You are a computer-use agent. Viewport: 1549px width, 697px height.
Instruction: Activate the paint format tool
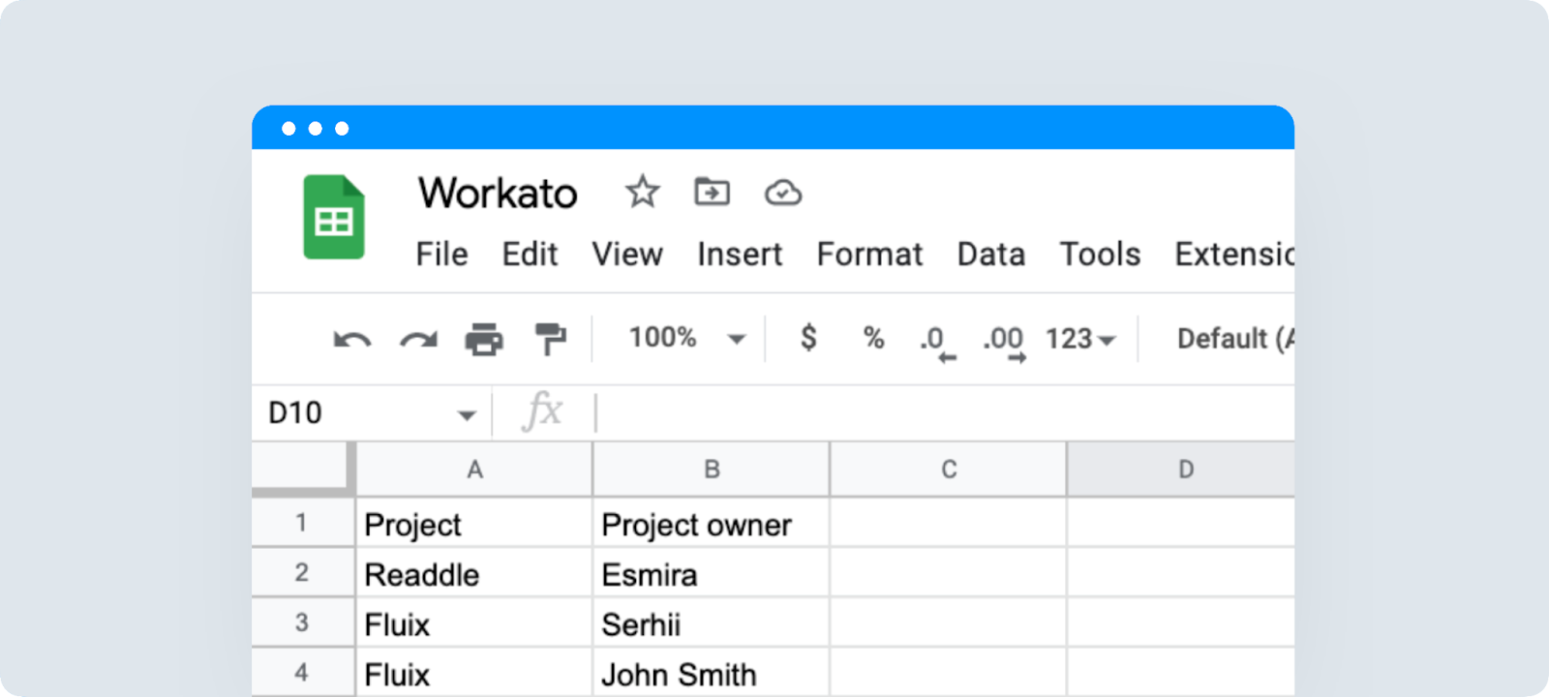click(x=550, y=339)
